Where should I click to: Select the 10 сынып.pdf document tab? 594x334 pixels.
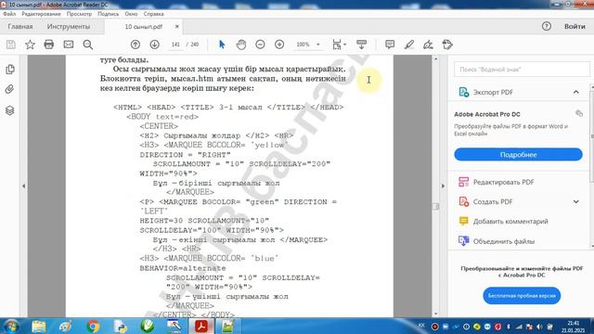click(x=144, y=27)
